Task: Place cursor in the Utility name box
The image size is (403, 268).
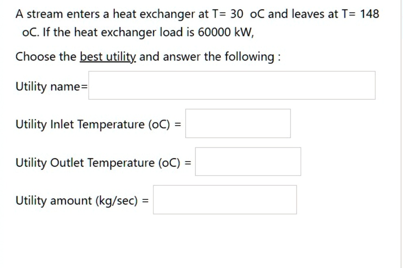Action: click(x=232, y=85)
